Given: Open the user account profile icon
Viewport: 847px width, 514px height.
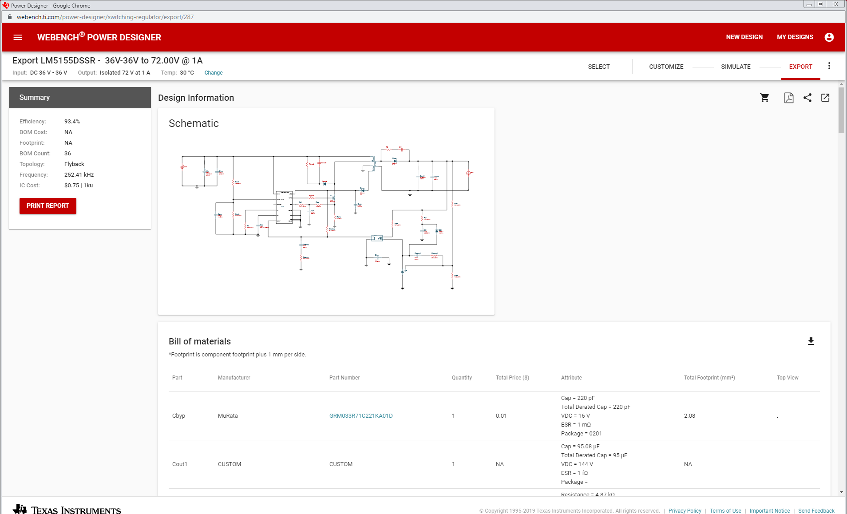Looking at the screenshot, I should point(829,37).
